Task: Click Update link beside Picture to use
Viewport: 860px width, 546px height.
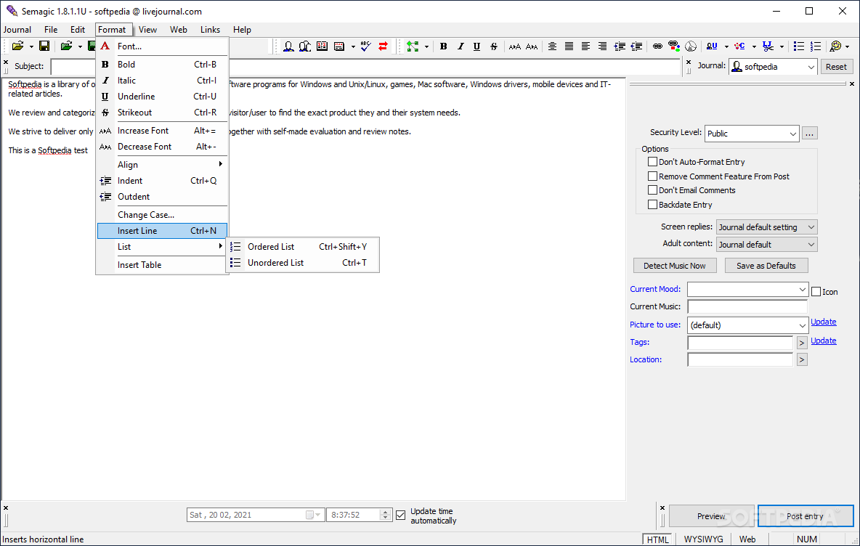Action: coord(823,322)
